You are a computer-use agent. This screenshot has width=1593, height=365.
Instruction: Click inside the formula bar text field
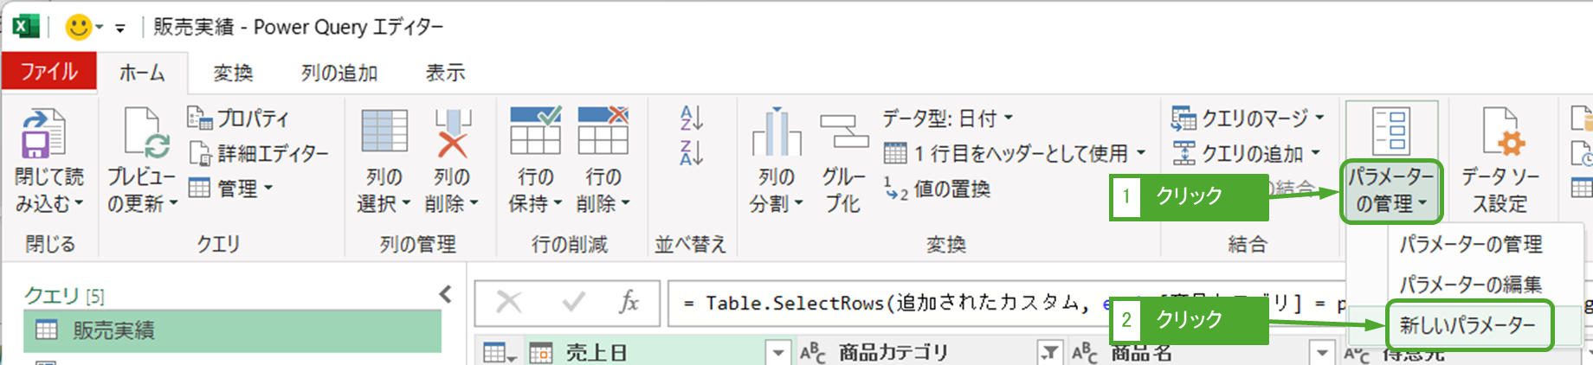click(x=883, y=304)
